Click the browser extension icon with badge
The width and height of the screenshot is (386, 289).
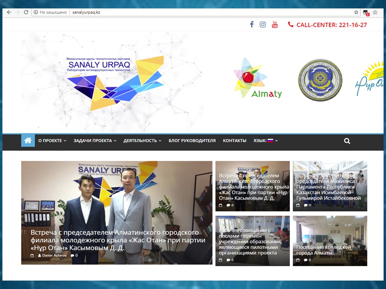pyautogui.click(x=365, y=12)
